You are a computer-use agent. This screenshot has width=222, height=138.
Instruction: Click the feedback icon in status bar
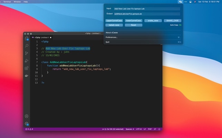coord(155,129)
